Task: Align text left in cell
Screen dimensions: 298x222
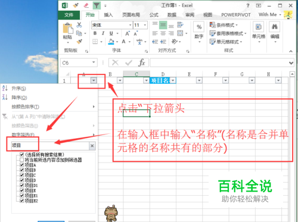Action: point(155,33)
